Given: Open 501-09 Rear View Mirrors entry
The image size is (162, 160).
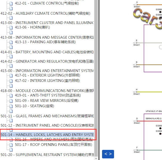Looking at the screenshot, I should coord(47,101).
